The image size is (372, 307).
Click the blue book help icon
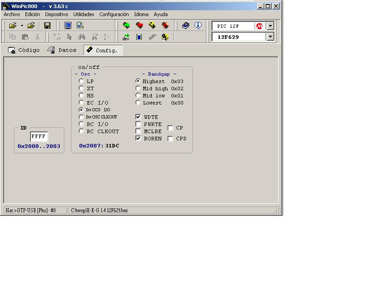(x=186, y=26)
